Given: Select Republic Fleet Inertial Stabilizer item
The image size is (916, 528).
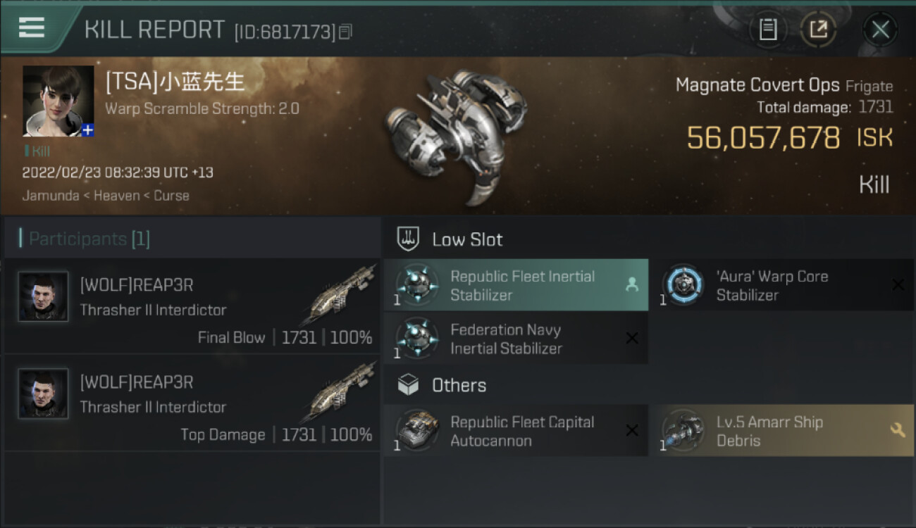Looking at the screenshot, I should point(516,285).
